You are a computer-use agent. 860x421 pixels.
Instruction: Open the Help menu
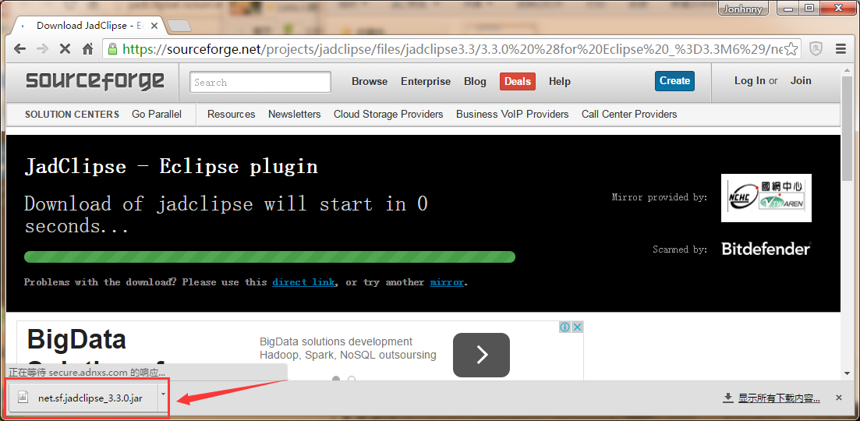pos(560,82)
